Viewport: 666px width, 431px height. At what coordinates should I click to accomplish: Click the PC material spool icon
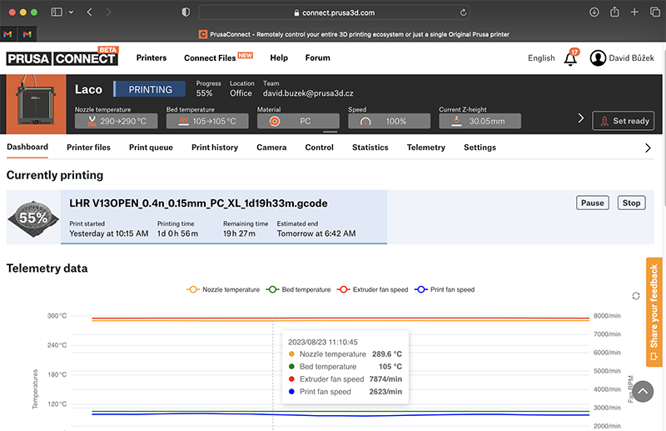pyautogui.click(x=275, y=121)
